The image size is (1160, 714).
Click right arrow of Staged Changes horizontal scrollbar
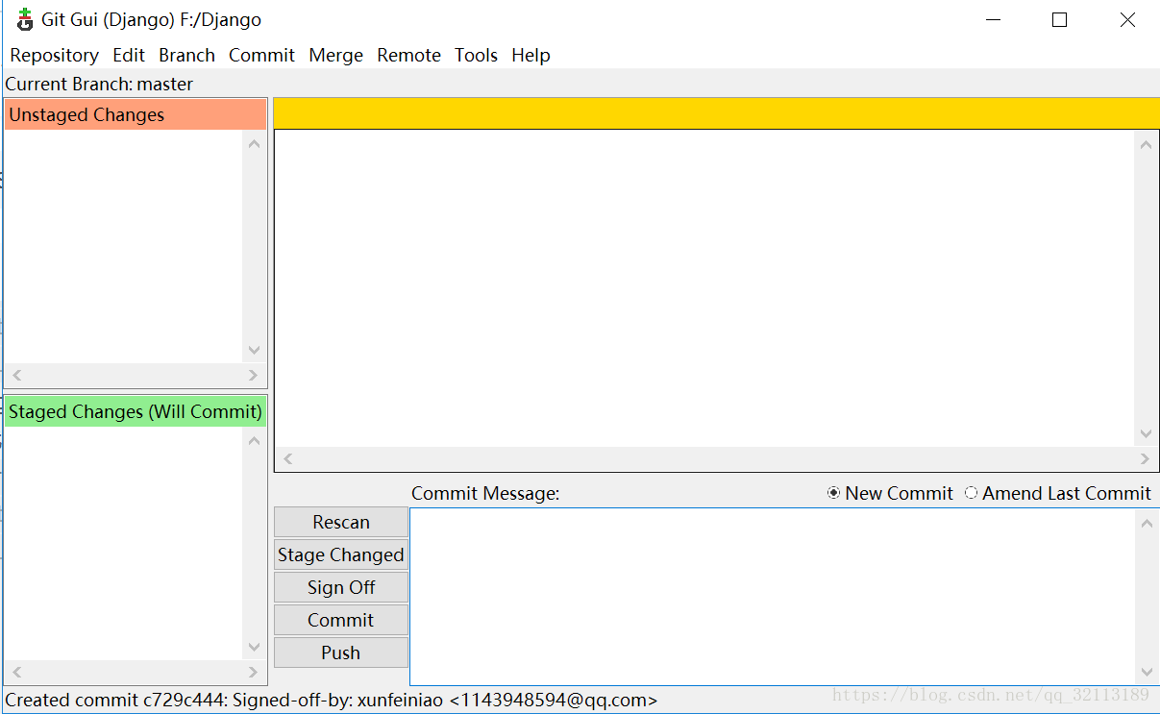253,673
